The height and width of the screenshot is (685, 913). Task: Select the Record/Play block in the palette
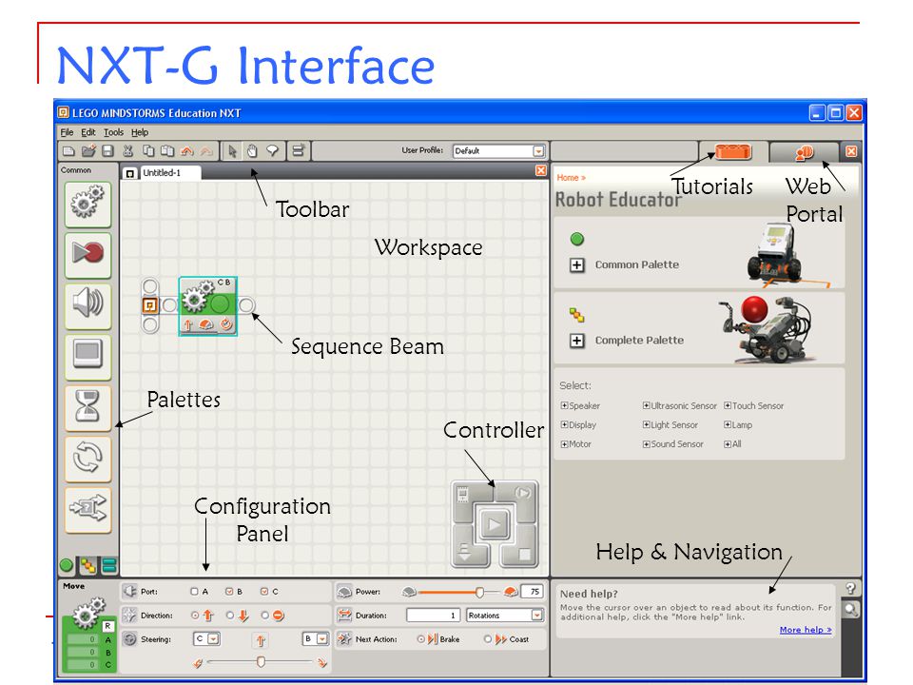click(x=87, y=255)
